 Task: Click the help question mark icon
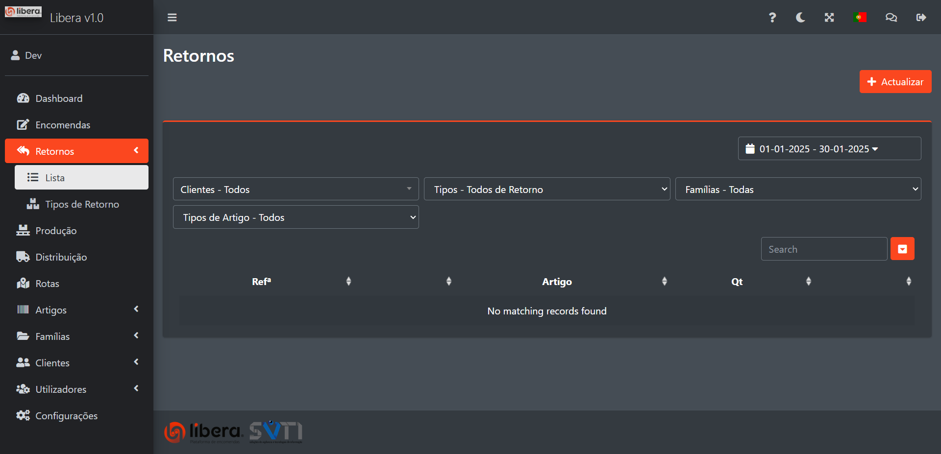point(772,18)
